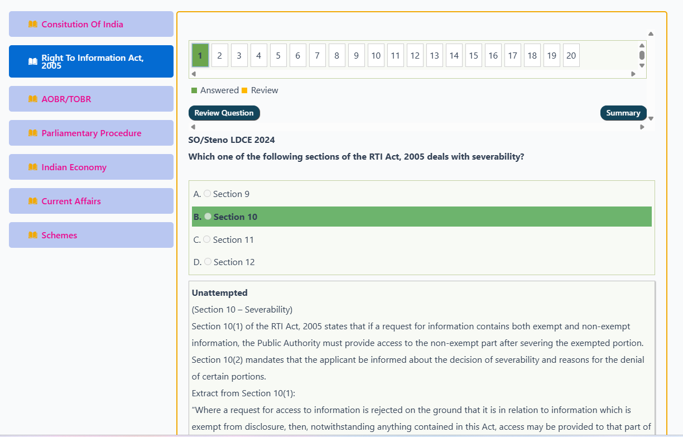Click the green Answered legend square
Image resolution: width=683 pixels, height=437 pixels.
click(194, 90)
